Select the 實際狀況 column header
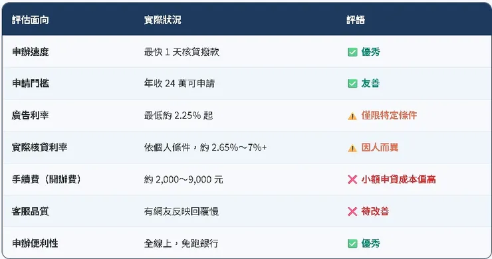 pyautogui.click(x=162, y=20)
